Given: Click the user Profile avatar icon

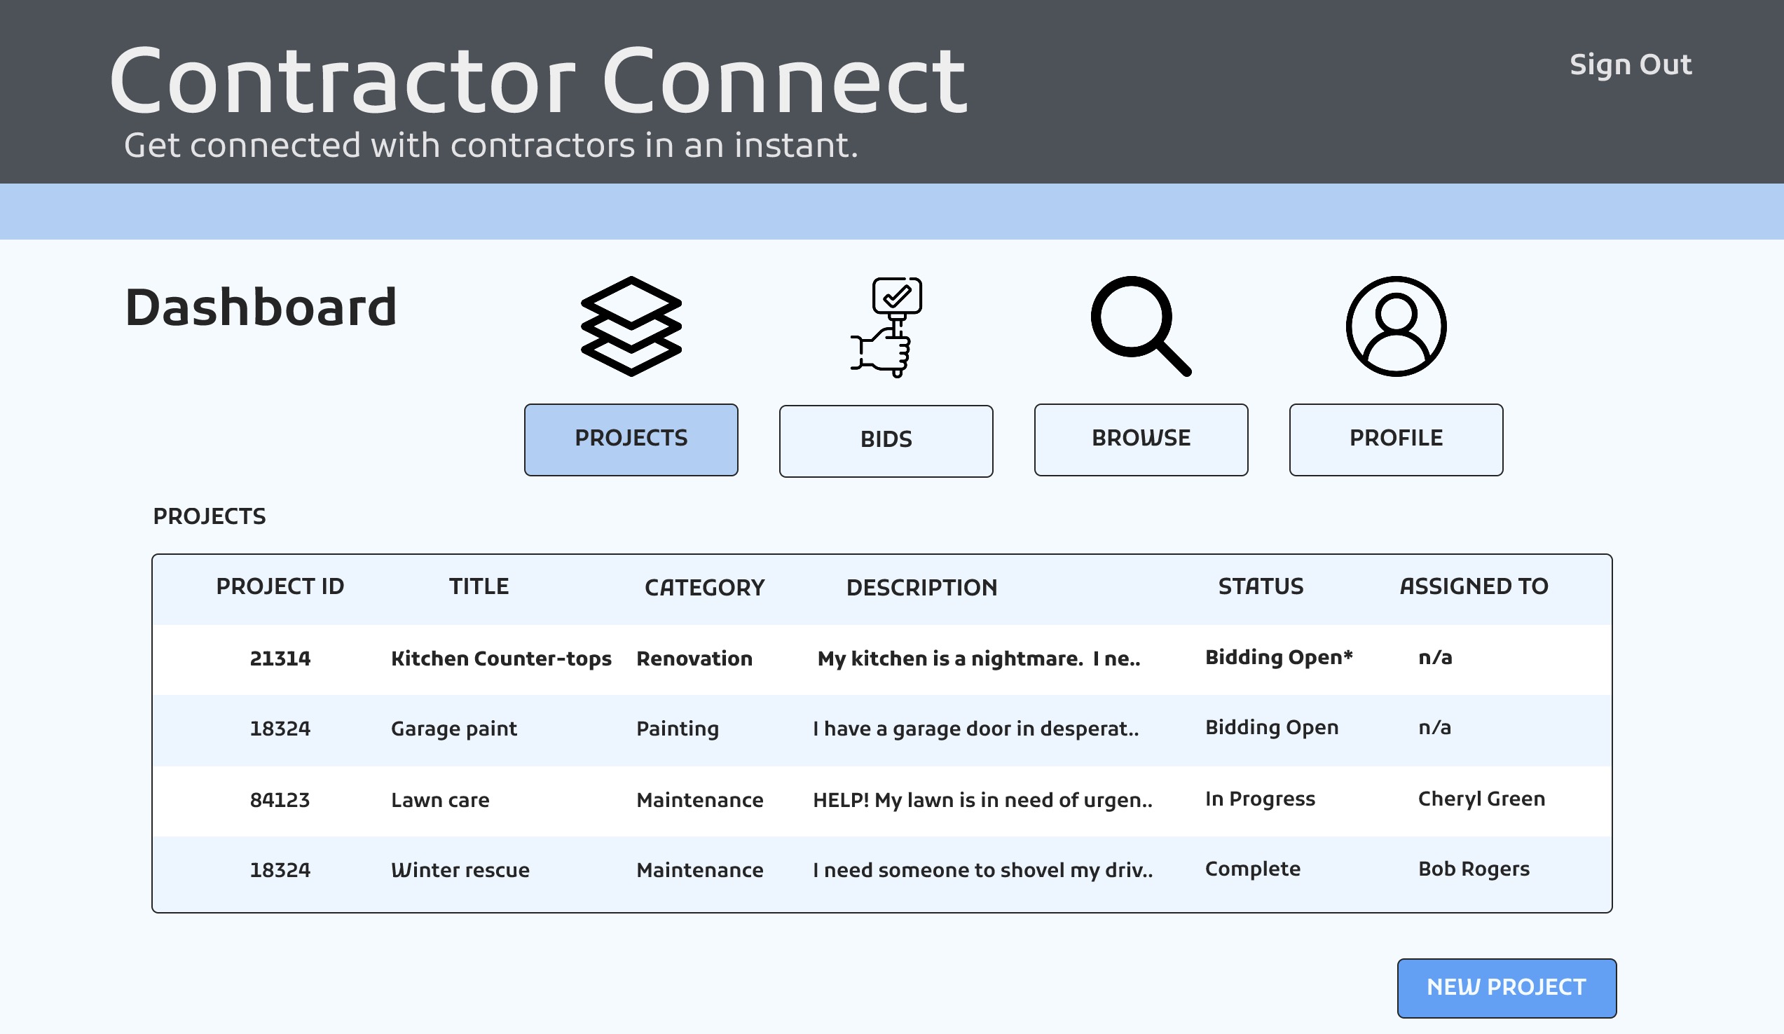Looking at the screenshot, I should pos(1395,326).
